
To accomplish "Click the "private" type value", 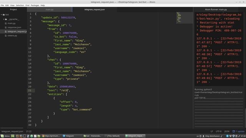I will 73,79.
